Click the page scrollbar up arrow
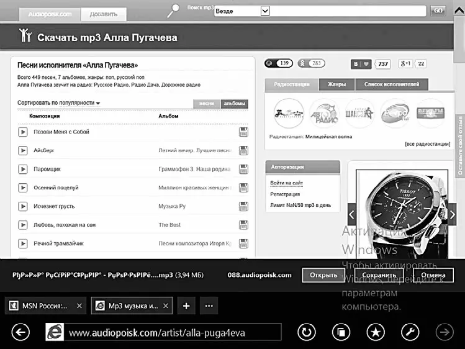 tap(459, 11)
